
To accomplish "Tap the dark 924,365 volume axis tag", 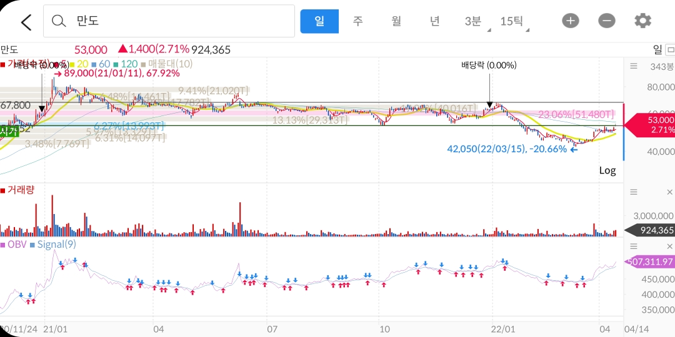I will click(x=649, y=230).
